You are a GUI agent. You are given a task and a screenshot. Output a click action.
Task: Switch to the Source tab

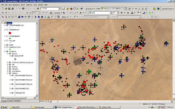[10, 101]
